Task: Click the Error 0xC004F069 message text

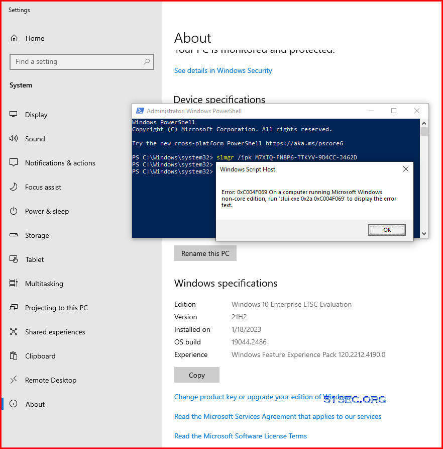Action: coord(309,199)
